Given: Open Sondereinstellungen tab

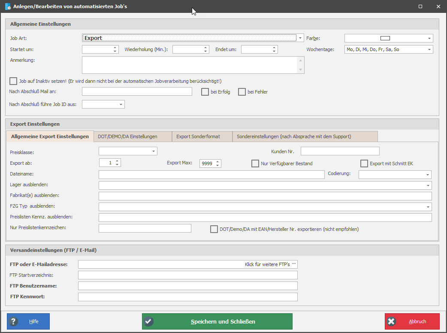Looking at the screenshot, I should pyautogui.click(x=305, y=136).
